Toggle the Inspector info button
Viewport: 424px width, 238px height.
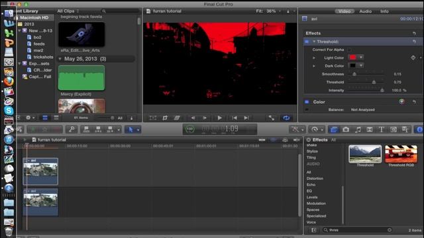[x=419, y=130]
